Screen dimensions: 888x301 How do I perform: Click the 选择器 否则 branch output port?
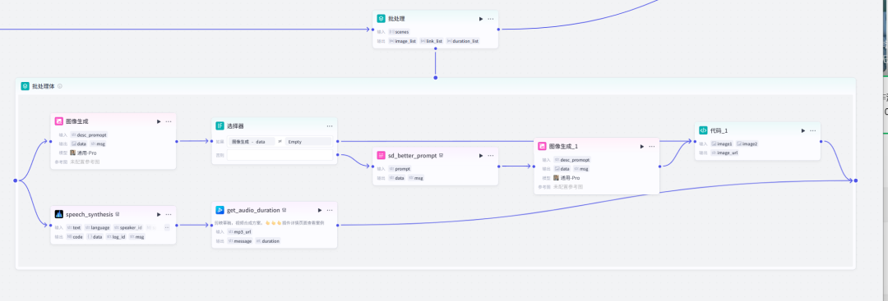click(338, 154)
